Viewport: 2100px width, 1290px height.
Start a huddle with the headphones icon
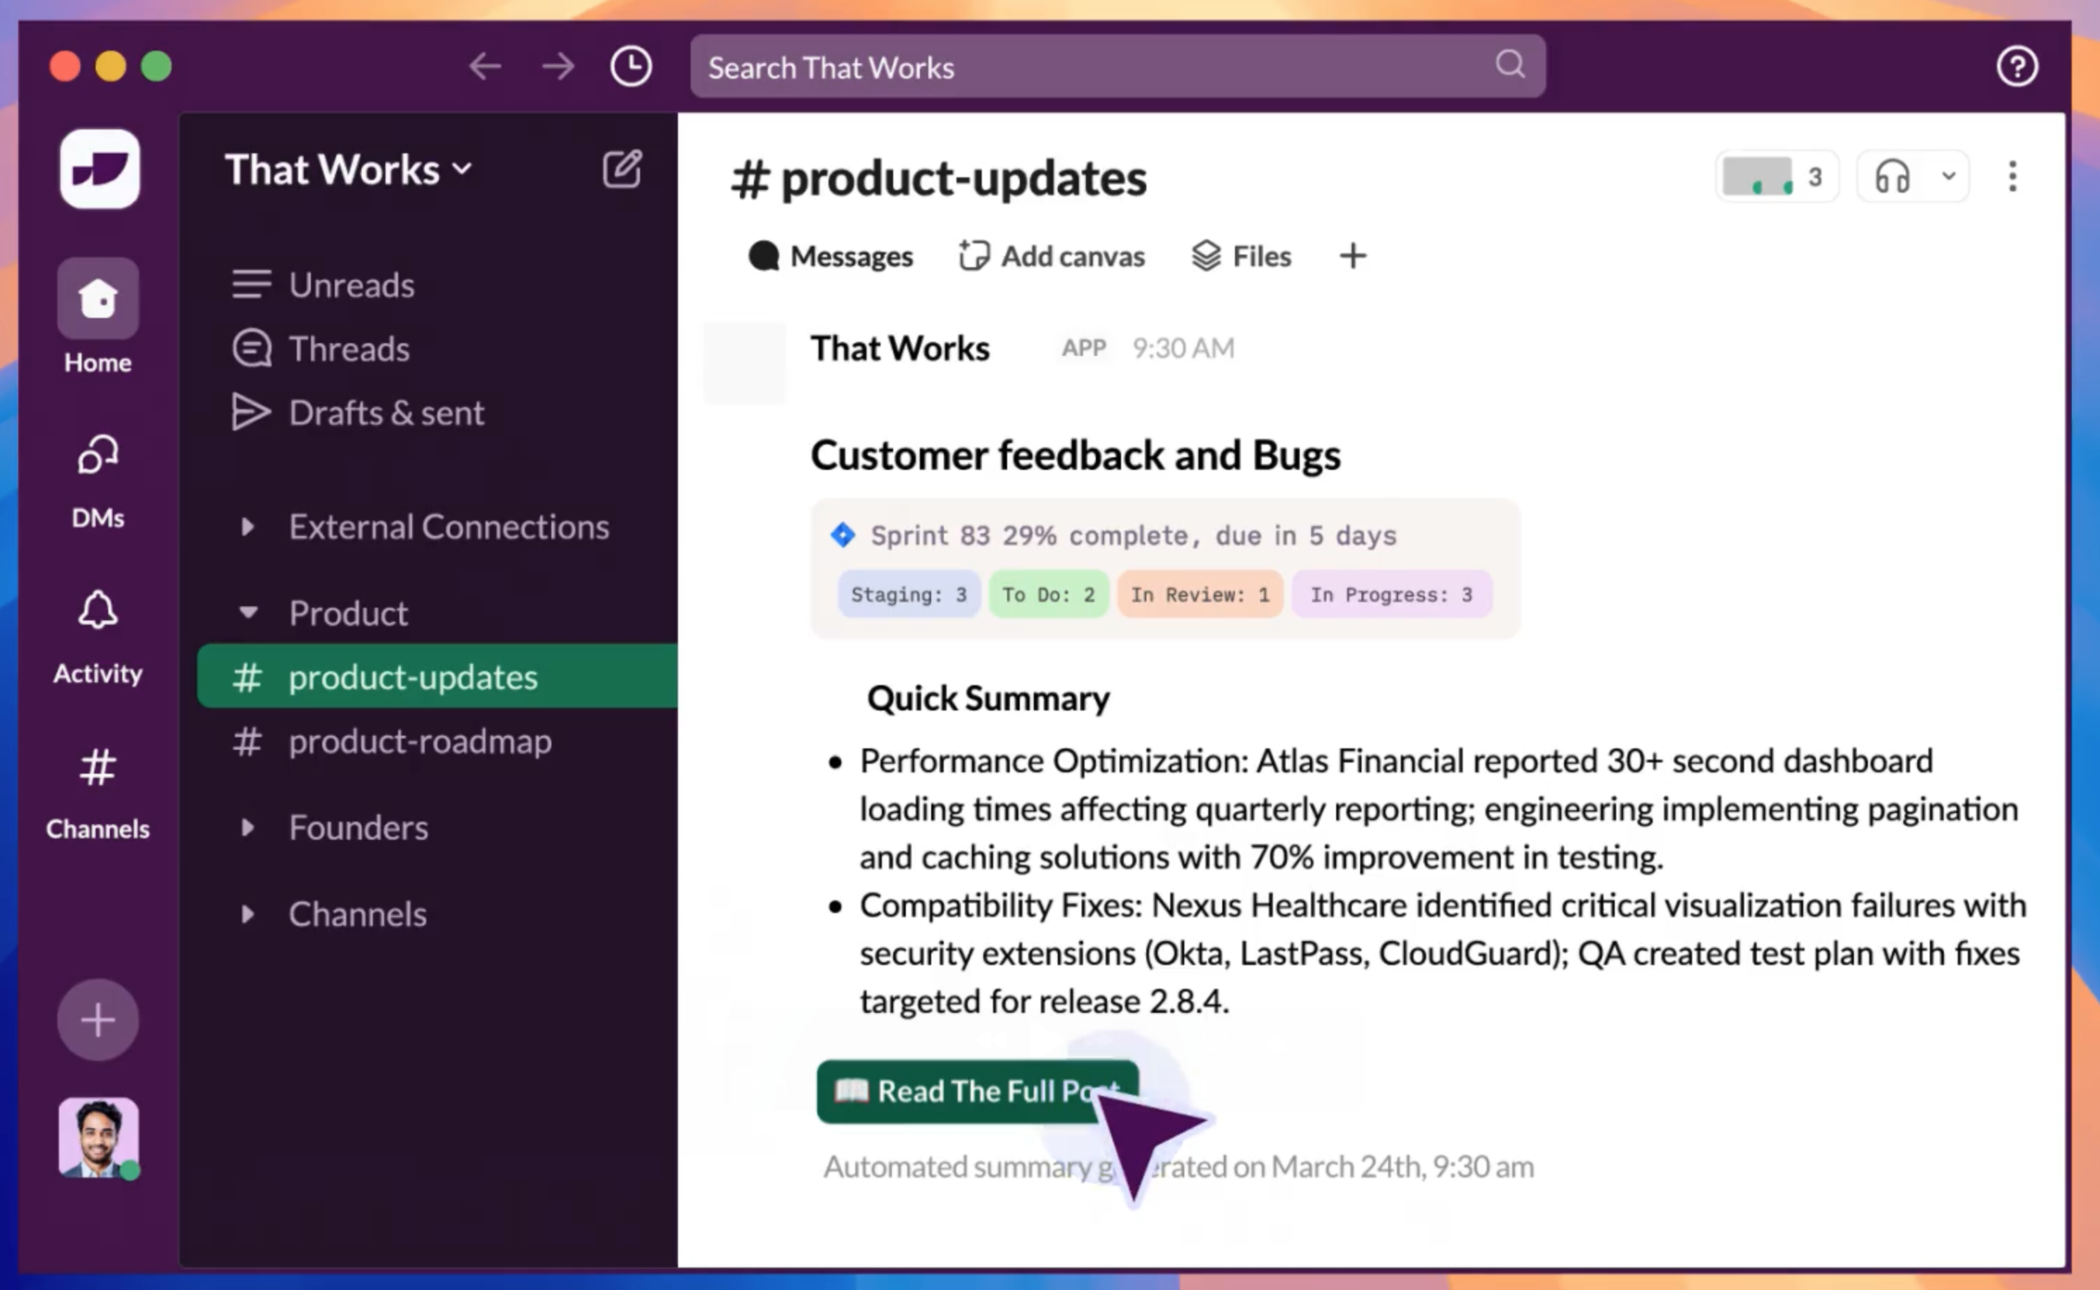(1892, 177)
